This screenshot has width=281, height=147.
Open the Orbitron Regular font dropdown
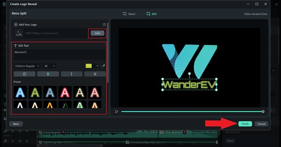click(x=27, y=66)
